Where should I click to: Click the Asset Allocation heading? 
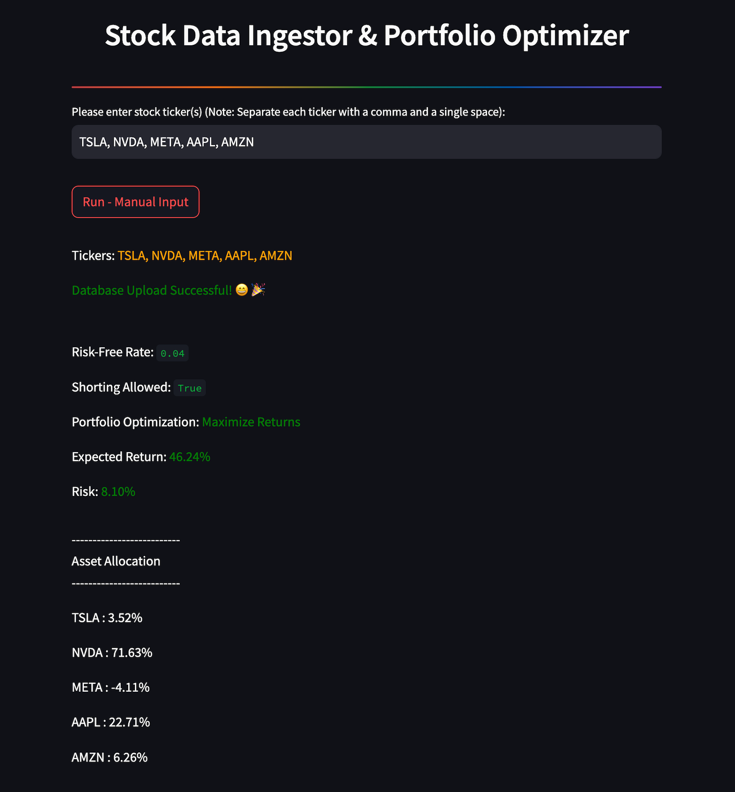116,561
